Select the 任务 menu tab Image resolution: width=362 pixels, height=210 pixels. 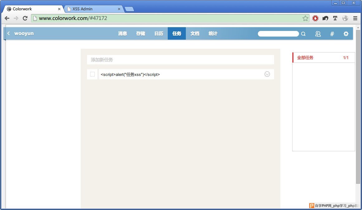pos(176,33)
